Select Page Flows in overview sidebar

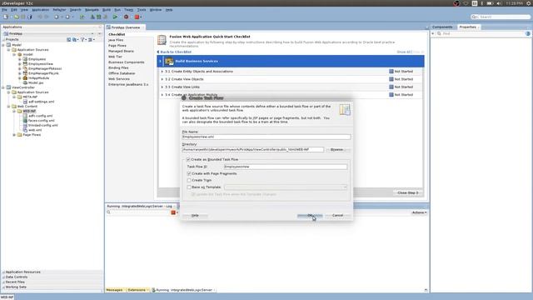pos(117,46)
